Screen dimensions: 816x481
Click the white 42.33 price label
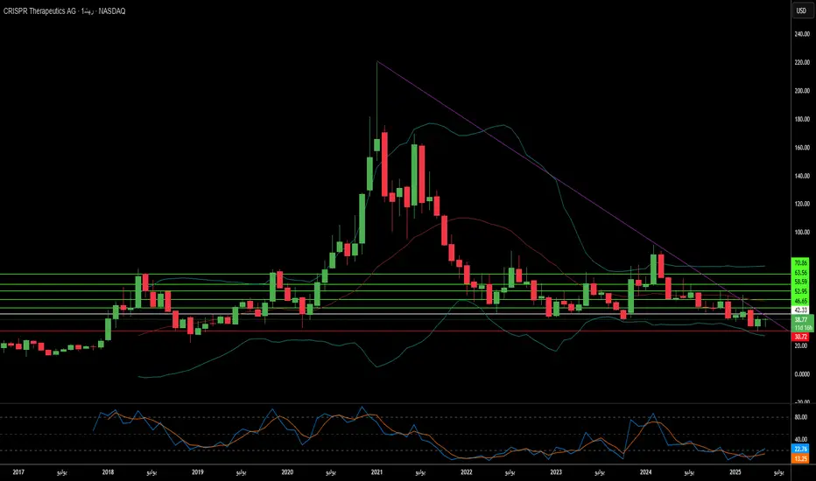(800, 310)
